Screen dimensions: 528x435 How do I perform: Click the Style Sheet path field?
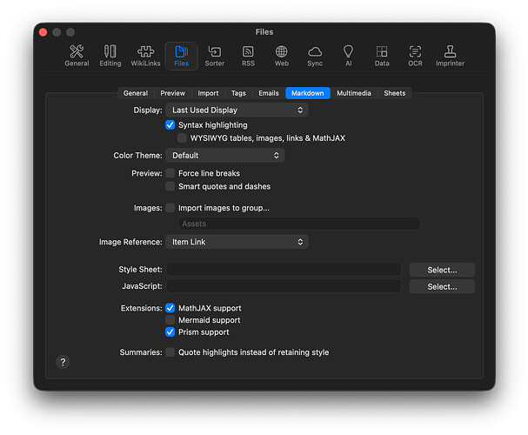pyautogui.click(x=284, y=270)
